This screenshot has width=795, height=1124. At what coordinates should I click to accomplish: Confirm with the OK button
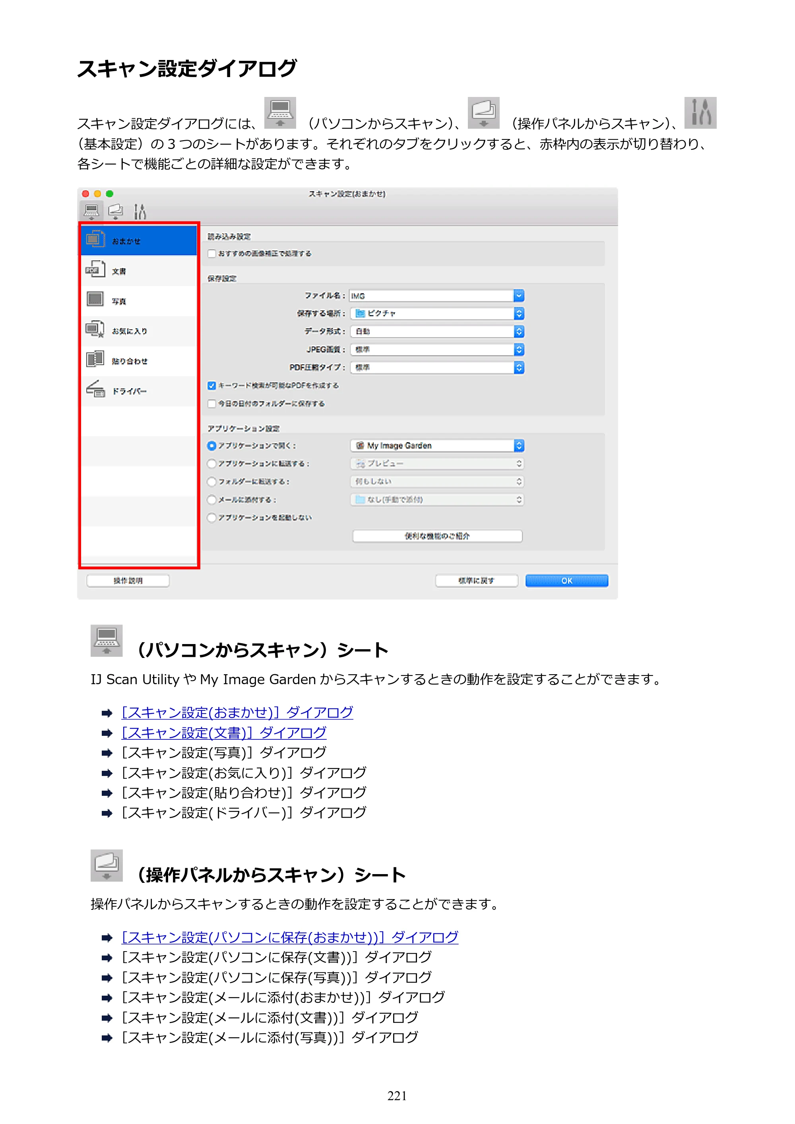tap(567, 580)
